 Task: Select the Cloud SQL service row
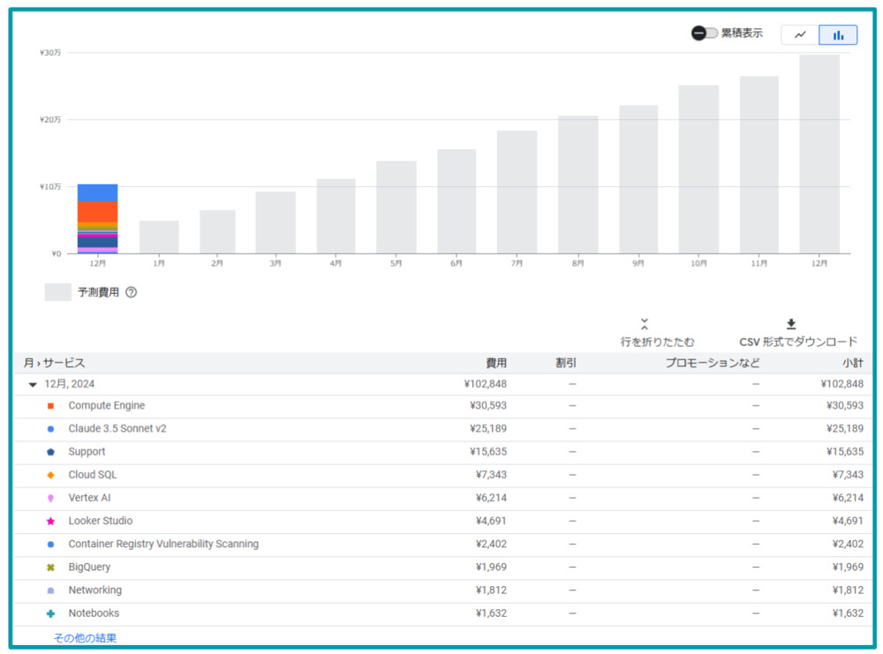[93, 475]
